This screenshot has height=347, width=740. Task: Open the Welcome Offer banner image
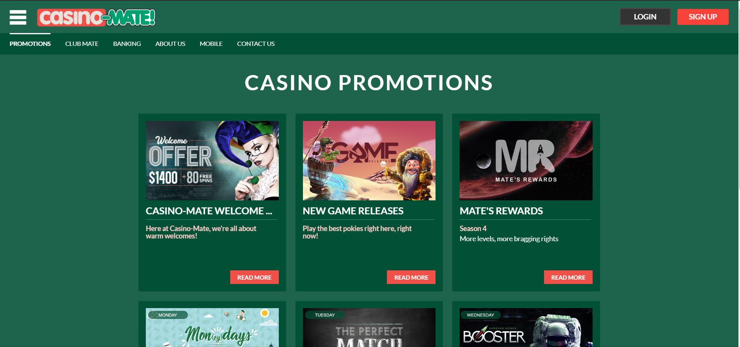pos(212,161)
